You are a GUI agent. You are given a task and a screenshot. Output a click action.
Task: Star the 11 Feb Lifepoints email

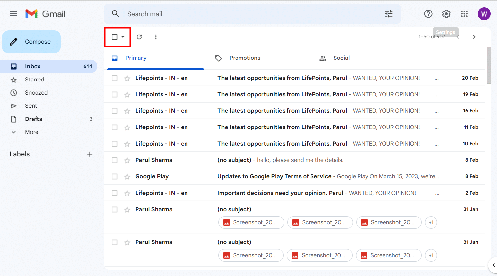click(x=127, y=127)
